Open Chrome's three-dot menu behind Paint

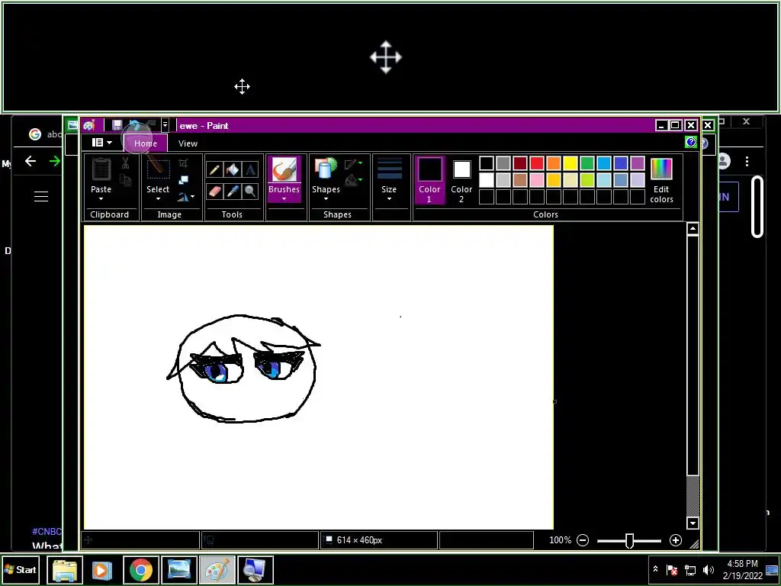coord(747,161)
